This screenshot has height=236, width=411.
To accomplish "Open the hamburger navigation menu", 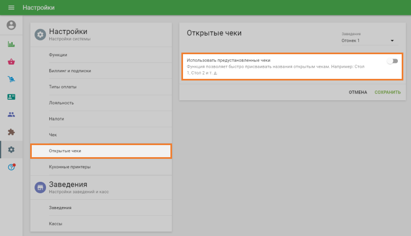I will coord(11,8).
